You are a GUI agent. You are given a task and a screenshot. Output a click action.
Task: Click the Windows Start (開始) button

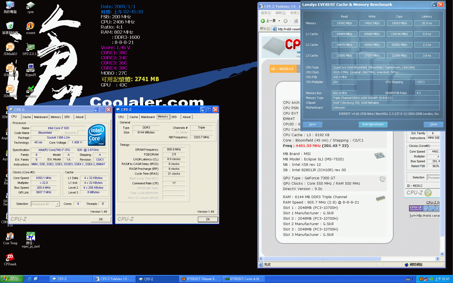tap(12, 279)
